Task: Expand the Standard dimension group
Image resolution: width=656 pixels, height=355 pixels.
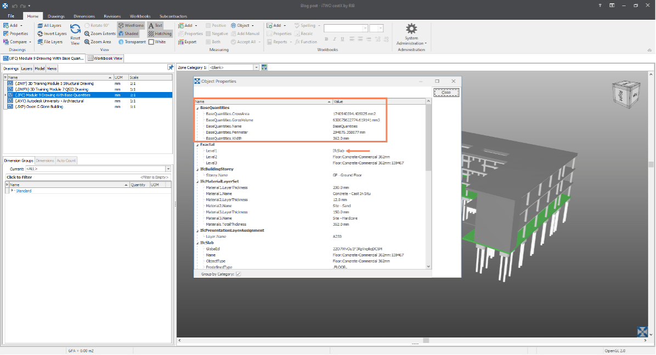Action: (12, 191)
